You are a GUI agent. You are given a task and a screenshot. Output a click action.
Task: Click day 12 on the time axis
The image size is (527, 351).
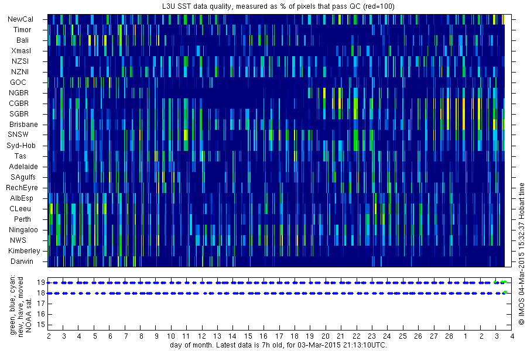(201, 336)
